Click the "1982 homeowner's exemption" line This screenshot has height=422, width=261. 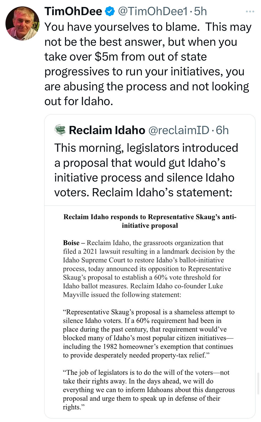pos(148,347)
